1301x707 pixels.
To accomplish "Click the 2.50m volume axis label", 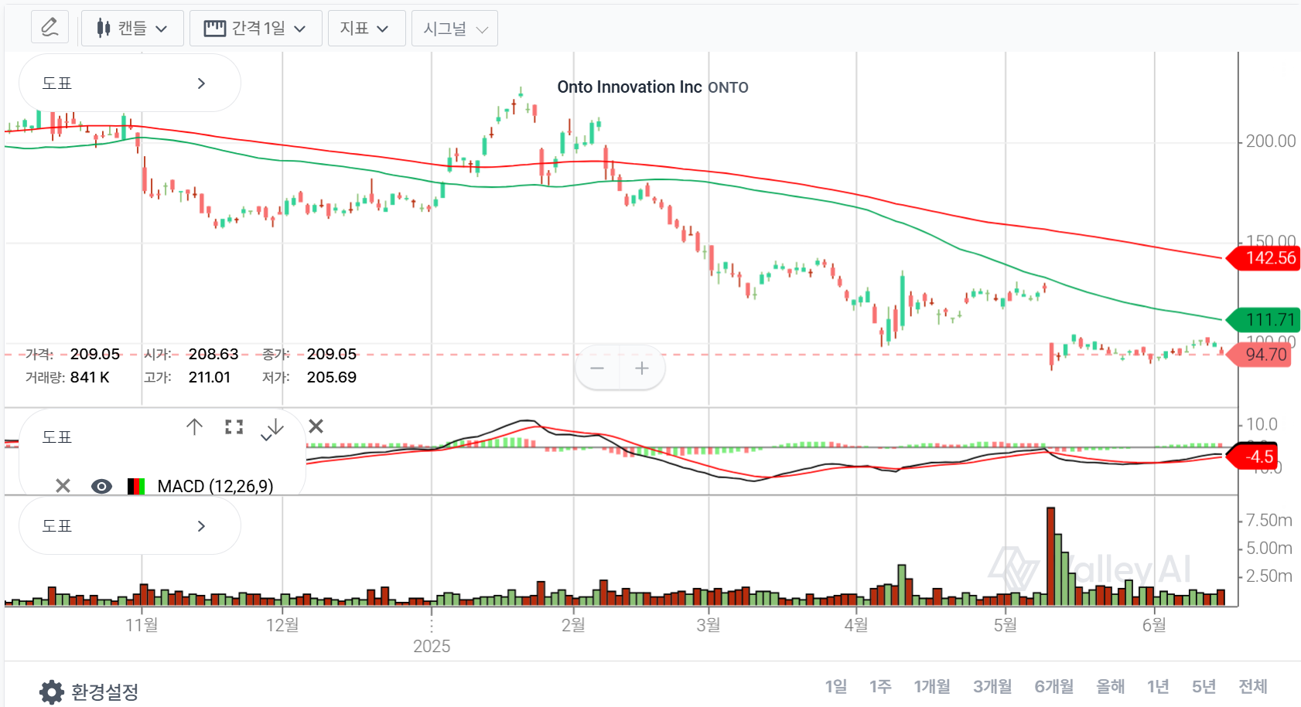I will 1269,576.
